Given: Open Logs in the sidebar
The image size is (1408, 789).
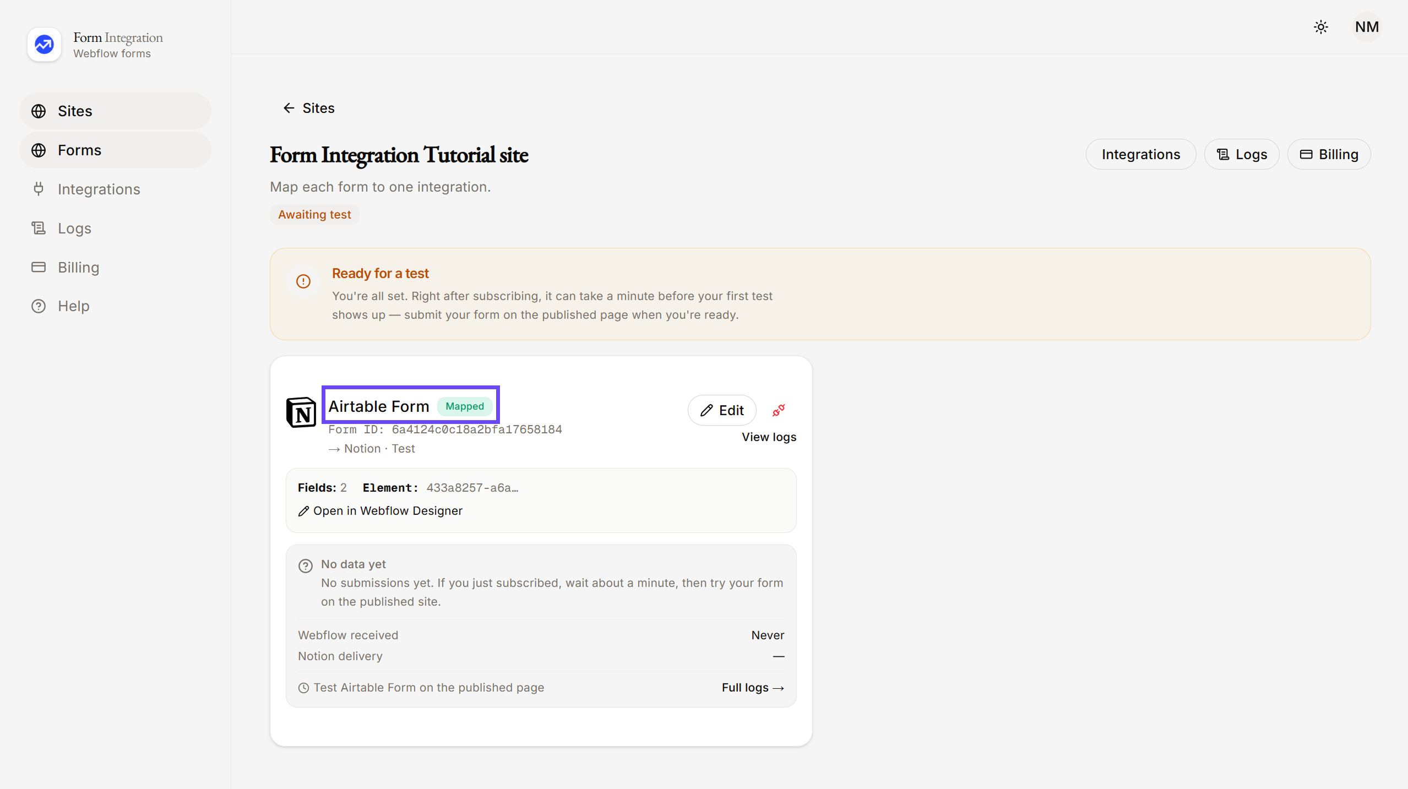Looking at the screenshot, I should (x=115, y=228).
